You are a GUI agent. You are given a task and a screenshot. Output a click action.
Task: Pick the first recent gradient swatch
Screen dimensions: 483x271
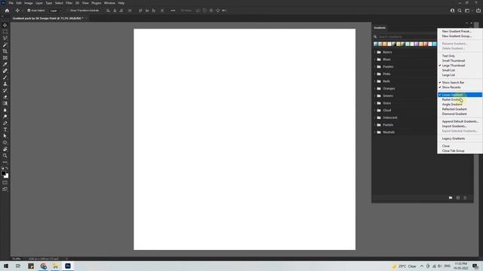(376, 44)
